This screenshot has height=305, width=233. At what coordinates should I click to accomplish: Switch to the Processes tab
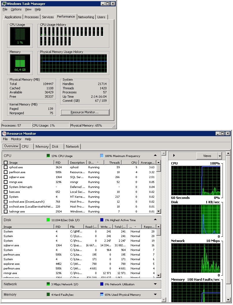32,17
